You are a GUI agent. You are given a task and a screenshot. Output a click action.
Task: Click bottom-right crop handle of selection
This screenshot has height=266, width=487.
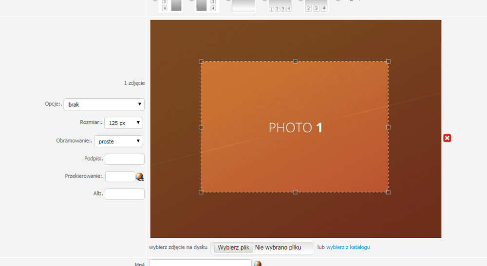coord(388,192)
